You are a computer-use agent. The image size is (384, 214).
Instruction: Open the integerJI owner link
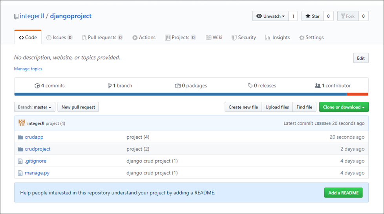[x=32, y=16]
